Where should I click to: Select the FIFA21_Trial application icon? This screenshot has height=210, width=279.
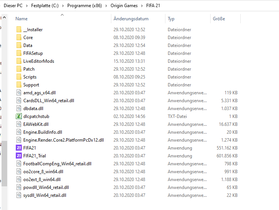click(19, 156)
